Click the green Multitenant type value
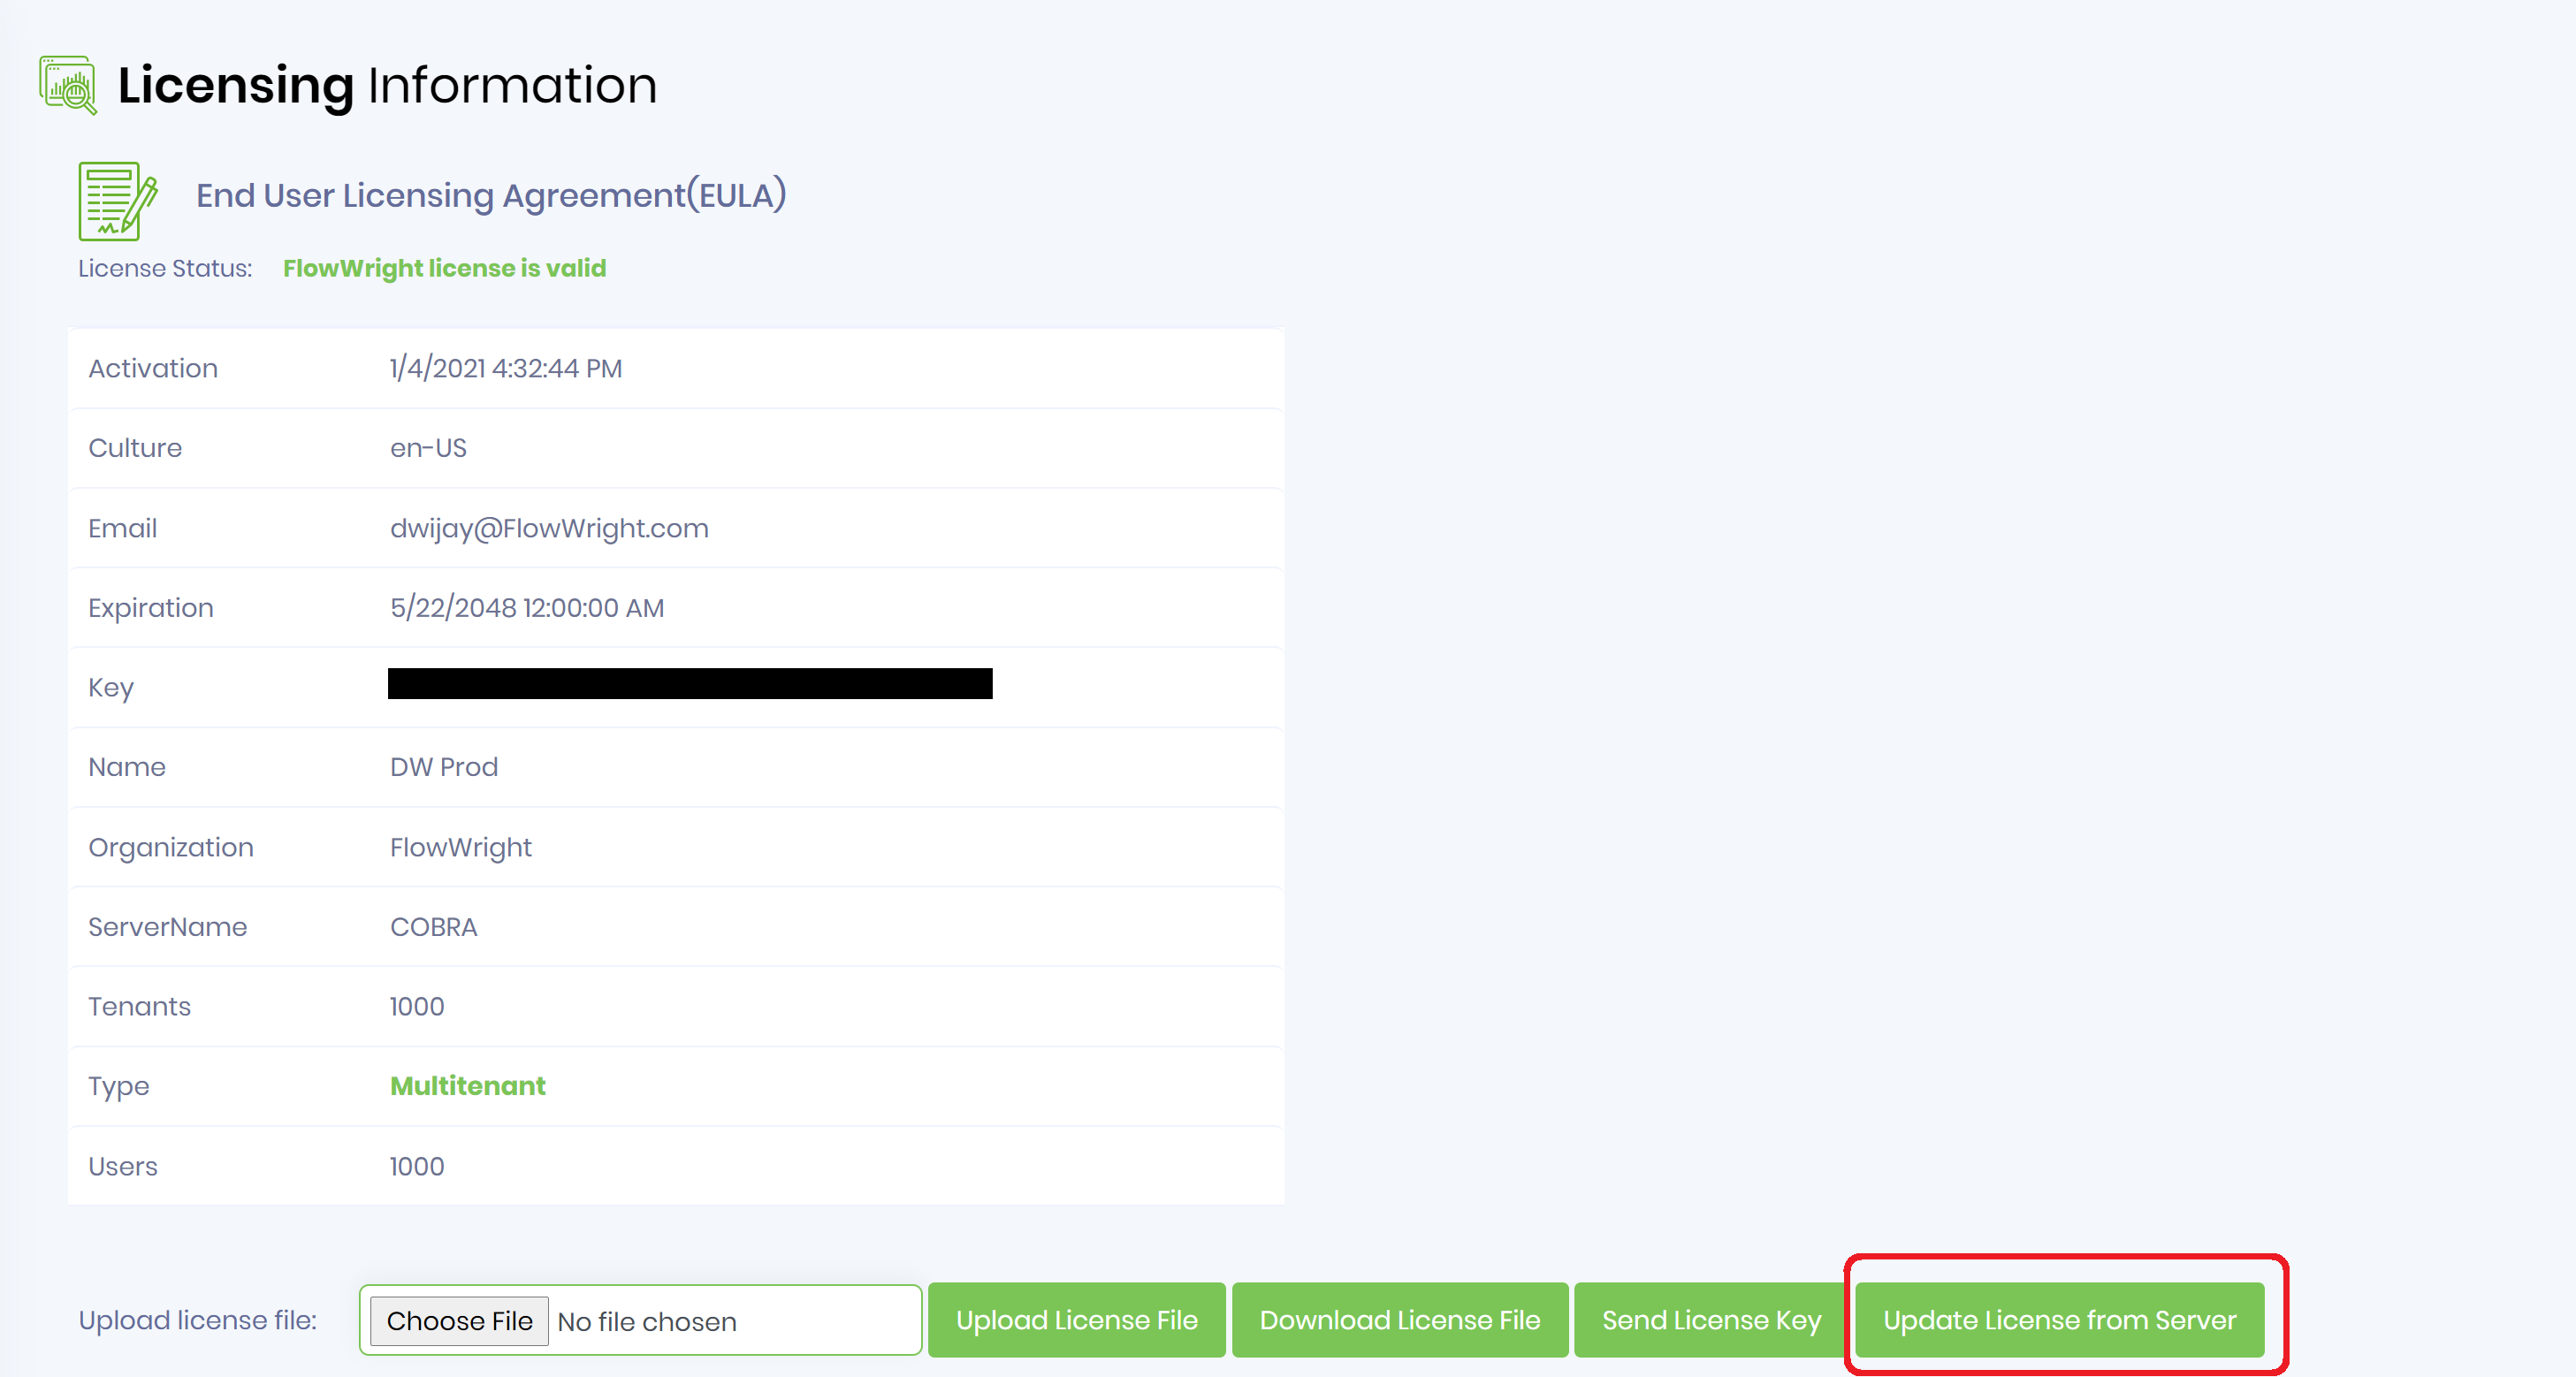 point(467,1086)
